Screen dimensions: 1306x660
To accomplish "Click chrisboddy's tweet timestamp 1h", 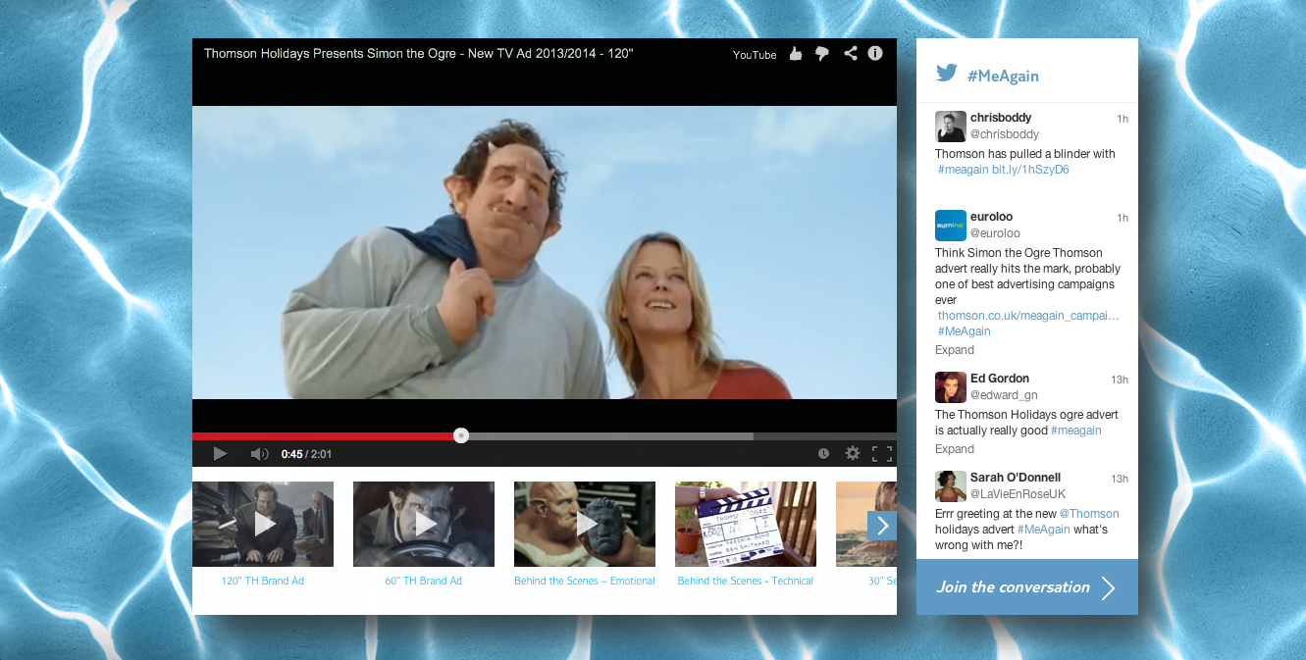I will coord(1123,119).
